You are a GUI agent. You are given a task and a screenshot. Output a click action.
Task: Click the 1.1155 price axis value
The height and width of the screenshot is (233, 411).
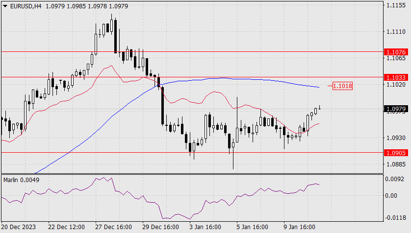coord(396,5)
